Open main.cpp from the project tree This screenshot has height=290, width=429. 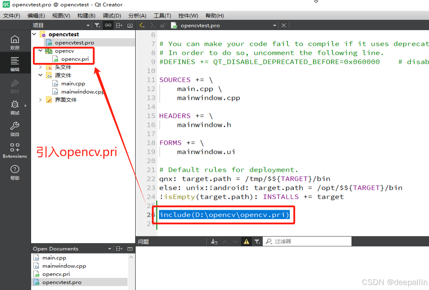[73, 84]
